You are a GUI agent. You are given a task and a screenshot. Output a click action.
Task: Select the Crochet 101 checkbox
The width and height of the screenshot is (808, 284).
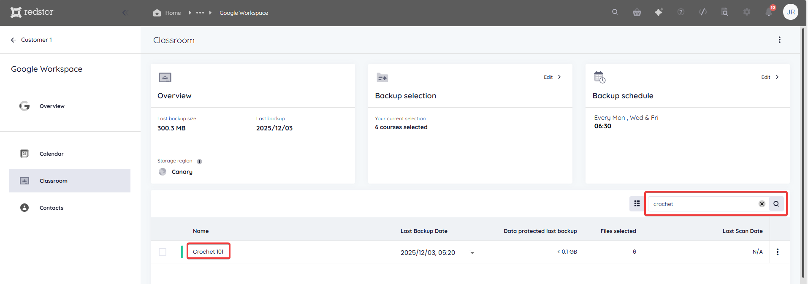tap(163, 252)
